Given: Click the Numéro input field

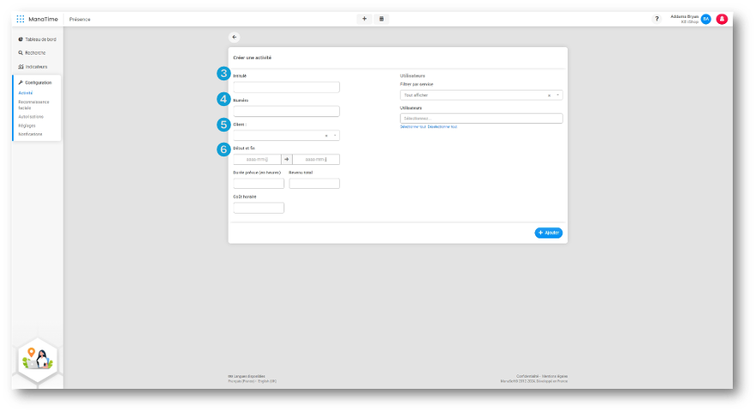Looking at the screenshot, I should 287,111.
